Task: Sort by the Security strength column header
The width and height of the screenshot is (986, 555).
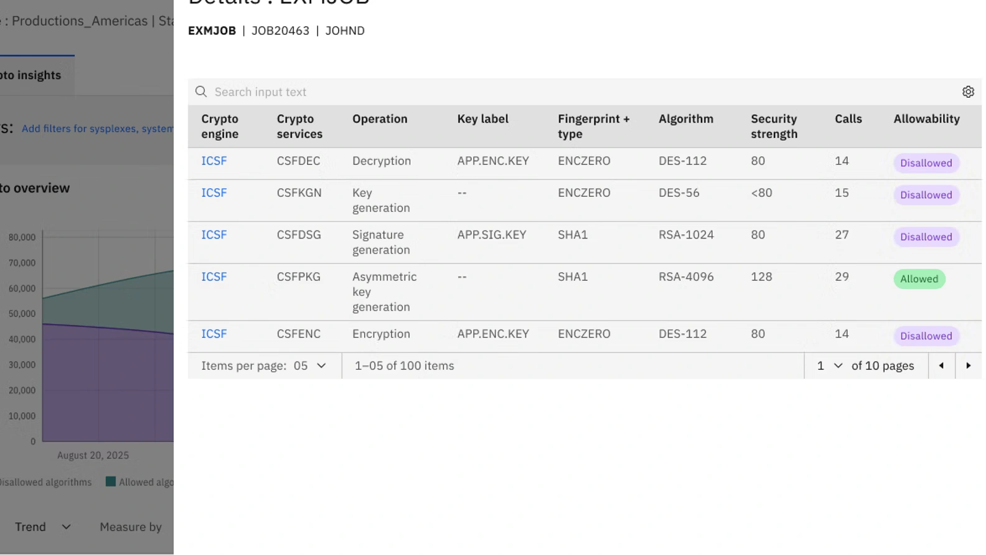Action: coord(774,126)
